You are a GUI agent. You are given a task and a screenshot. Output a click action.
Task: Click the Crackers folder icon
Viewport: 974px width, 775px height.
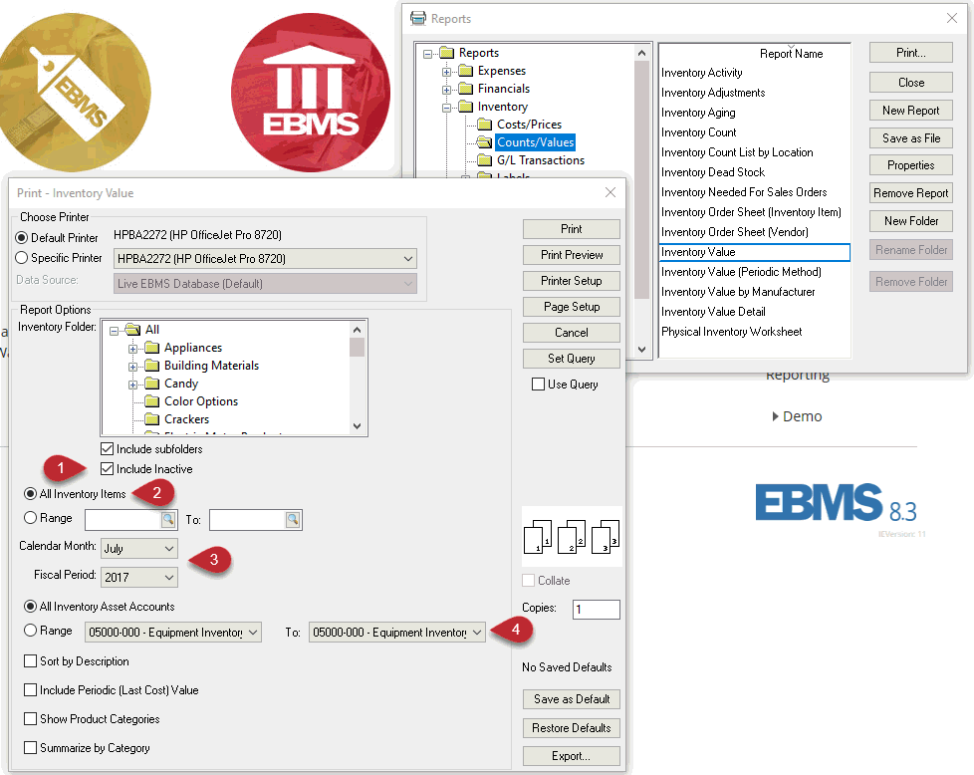pyautogui.click(x=152, y=419)
